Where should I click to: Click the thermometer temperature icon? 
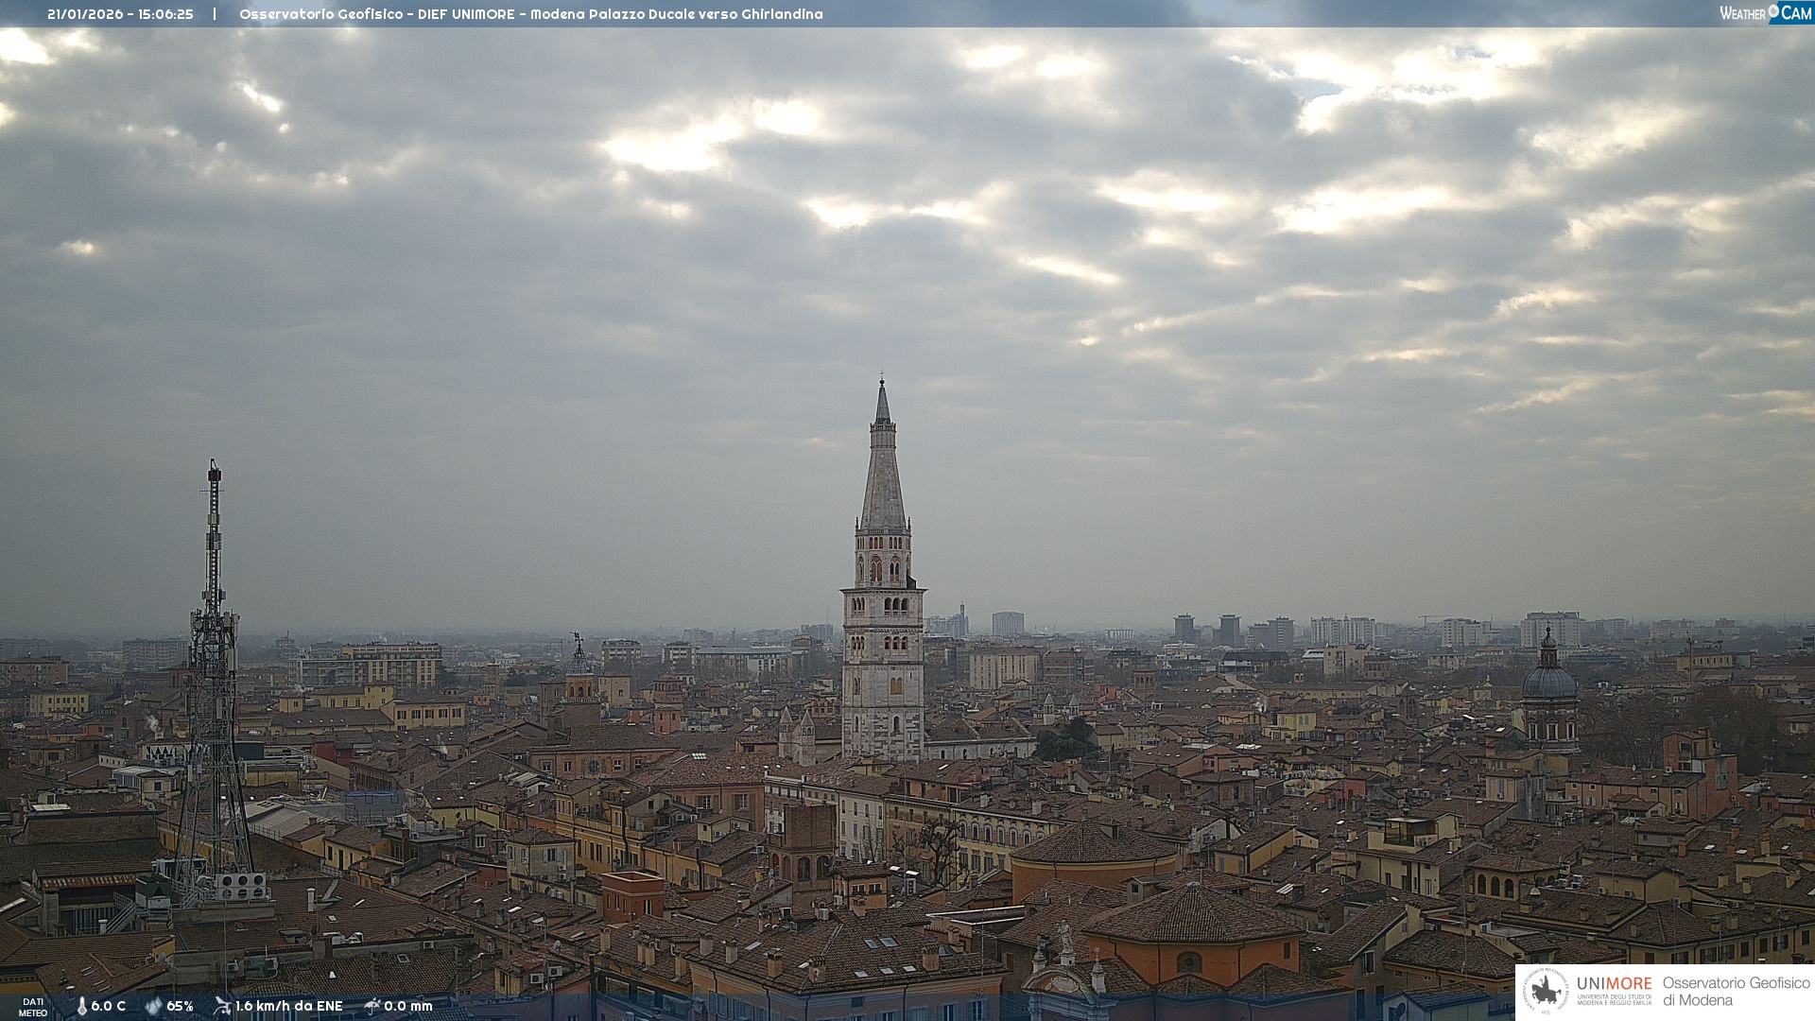point(81,1006)
